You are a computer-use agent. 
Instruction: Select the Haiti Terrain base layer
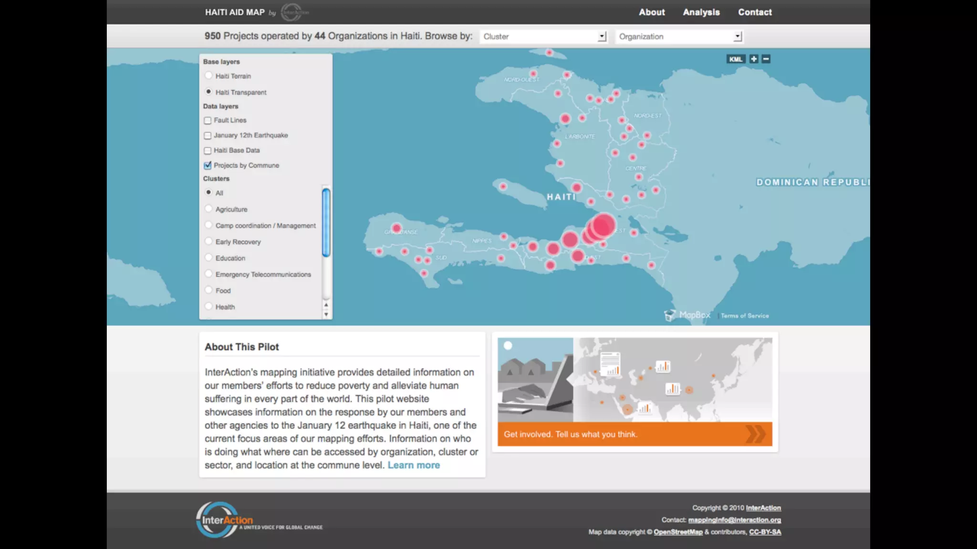tap(208, 76)
